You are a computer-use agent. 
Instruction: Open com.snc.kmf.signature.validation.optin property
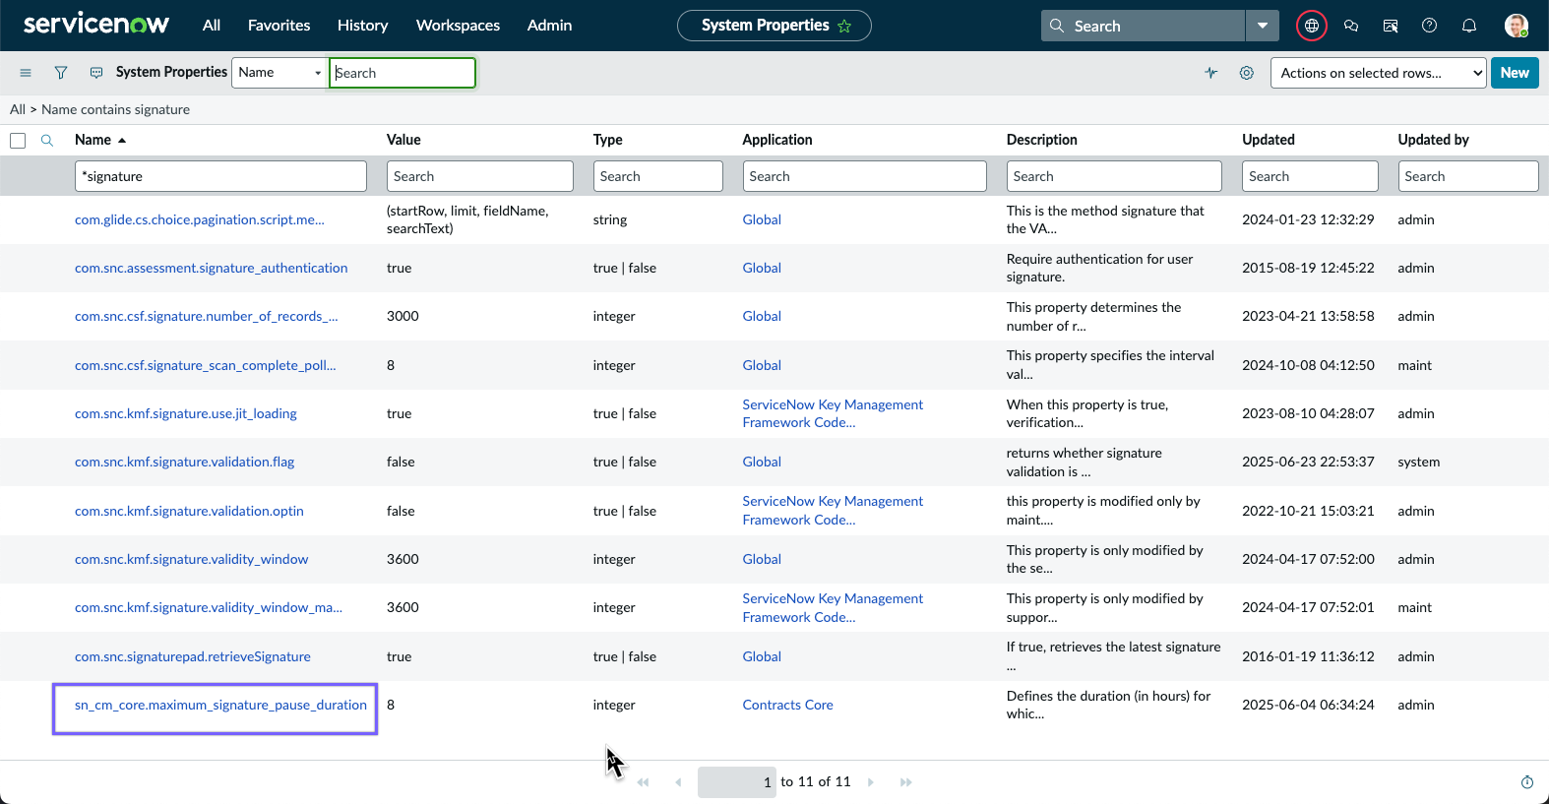tap(189, 511)
